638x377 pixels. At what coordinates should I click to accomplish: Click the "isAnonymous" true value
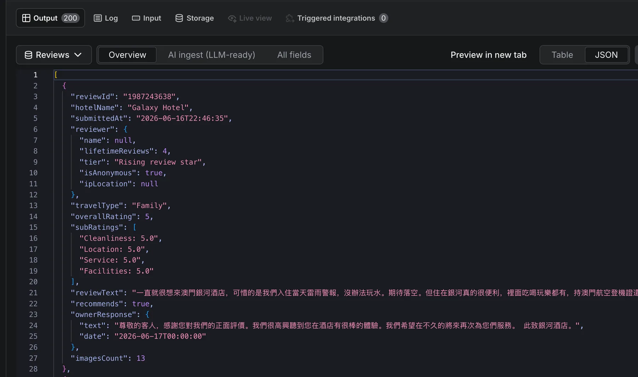pyautogui.click(x=154, y=173)
